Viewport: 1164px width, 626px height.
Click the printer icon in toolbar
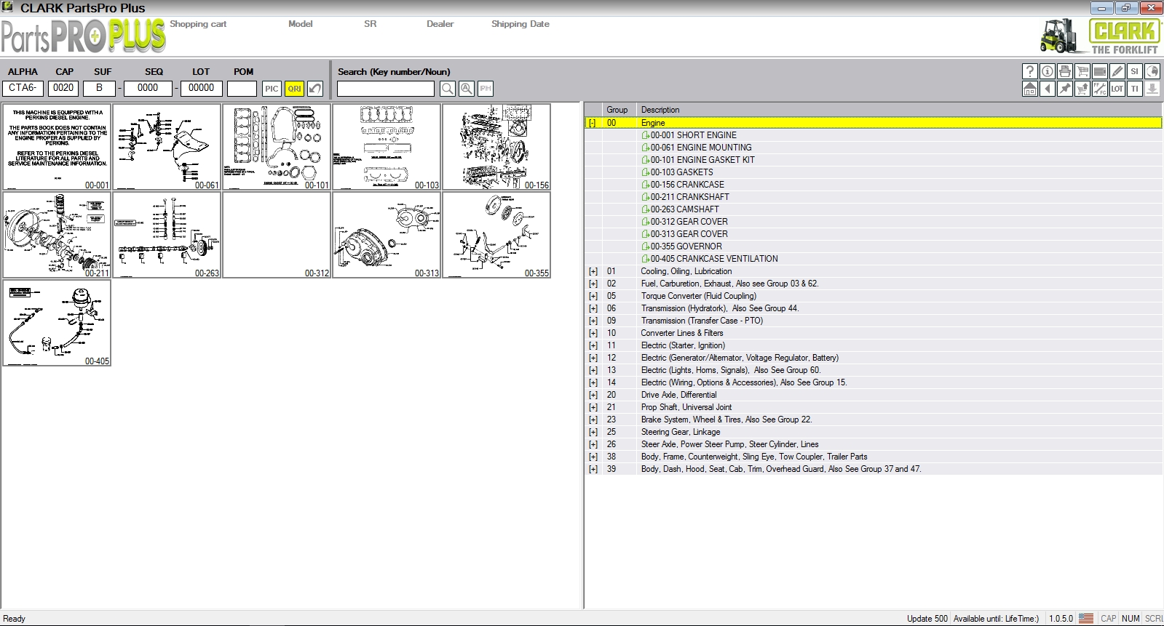1064,71
